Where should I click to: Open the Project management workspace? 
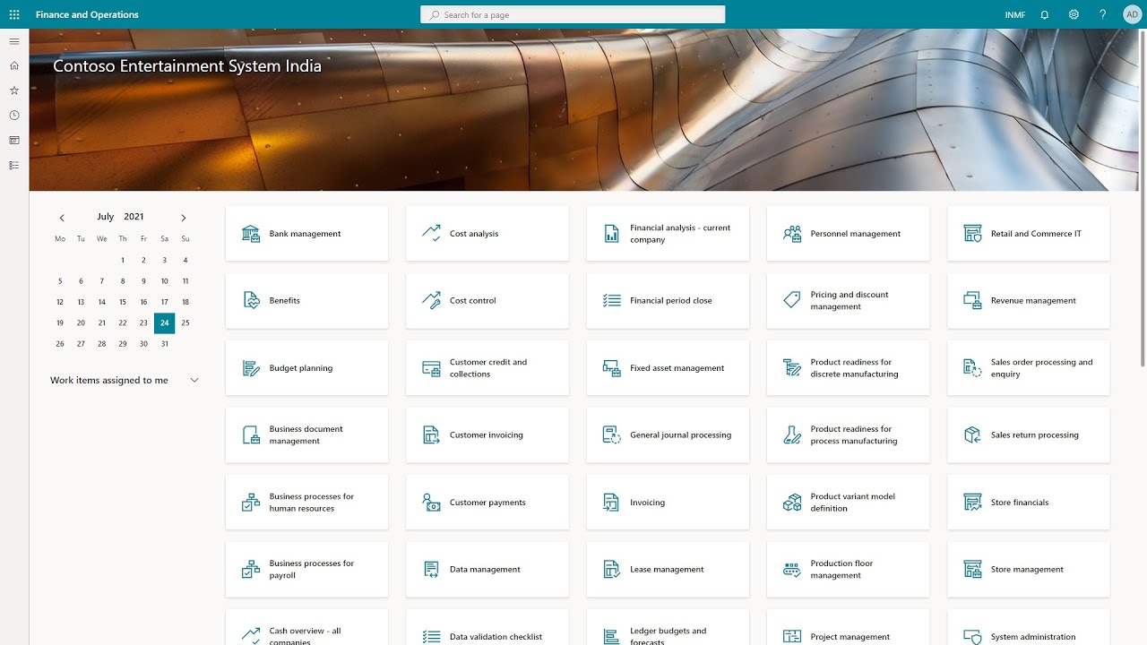(849, 627)
